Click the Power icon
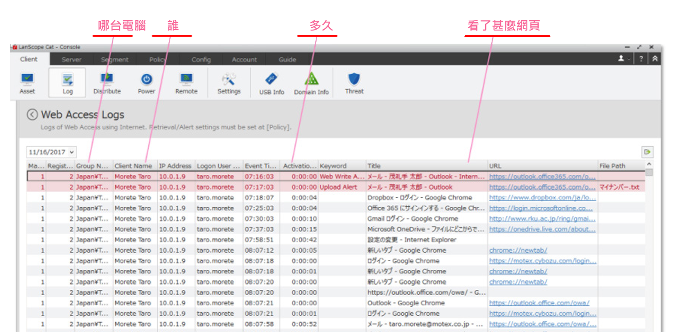 point(146,83)
